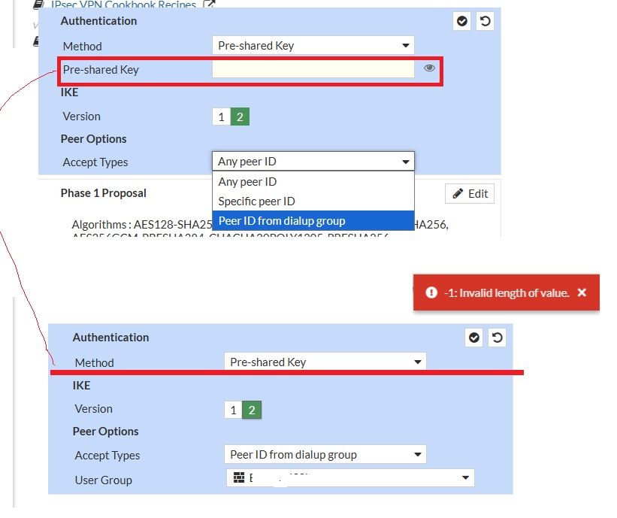Viewport: 617px width, 518px height.
Task: Click the upper Authentication confirm checkmark icon
Action: point(462,21)
